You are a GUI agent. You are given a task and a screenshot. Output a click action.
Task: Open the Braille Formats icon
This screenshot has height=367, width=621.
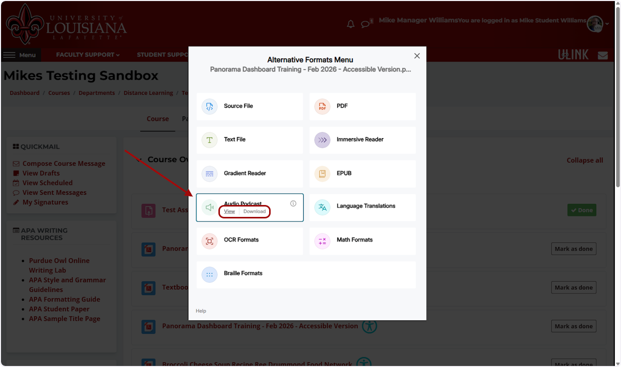[x=210, y=274]
